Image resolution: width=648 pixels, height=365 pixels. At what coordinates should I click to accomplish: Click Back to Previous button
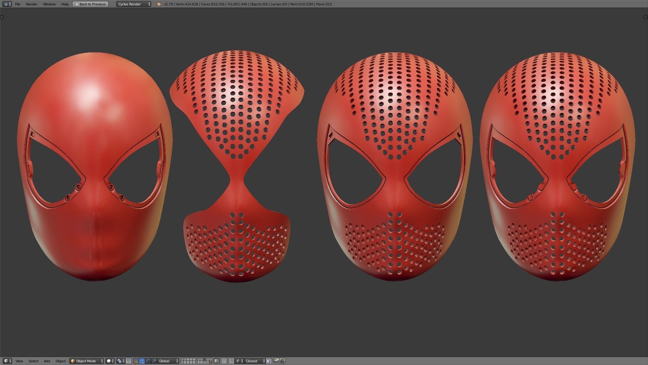[x=90, y=4]
